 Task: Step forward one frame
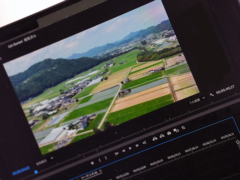[x=137, y=145]
